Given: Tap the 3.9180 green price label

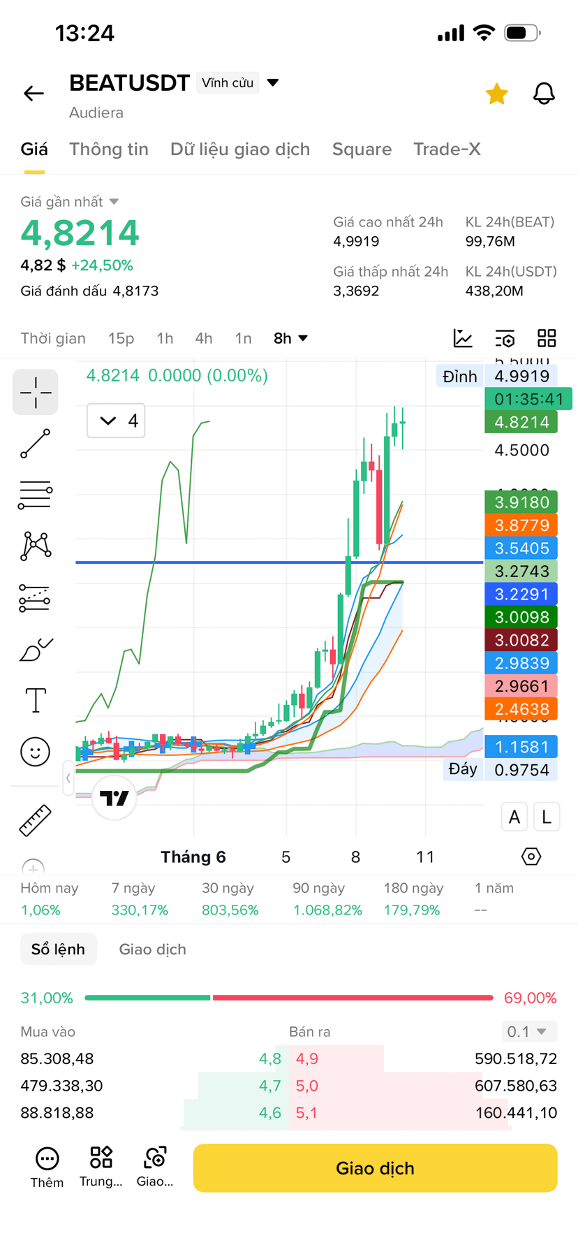Looking at the screenshot, I should (x=521, y=502).
